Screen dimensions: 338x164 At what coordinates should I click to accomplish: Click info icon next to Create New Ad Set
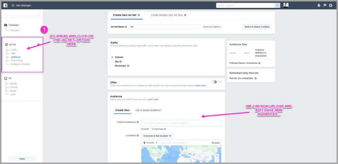point(139,15)
